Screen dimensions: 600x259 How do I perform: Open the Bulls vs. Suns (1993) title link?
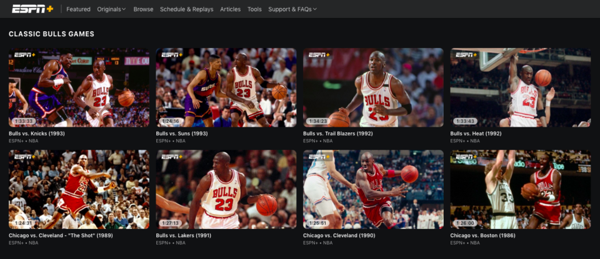pos(182,134)
